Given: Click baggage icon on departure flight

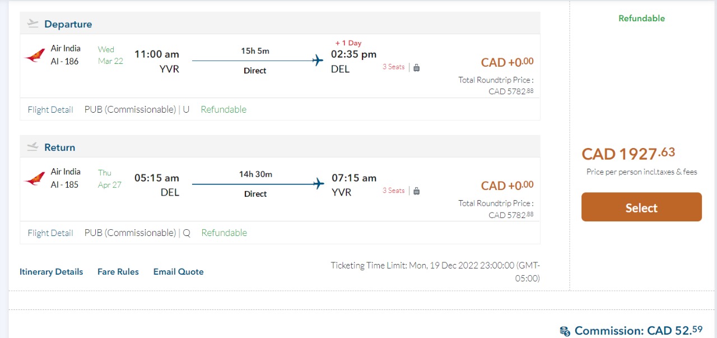Looking at the screenshot, I should point(417,68).
